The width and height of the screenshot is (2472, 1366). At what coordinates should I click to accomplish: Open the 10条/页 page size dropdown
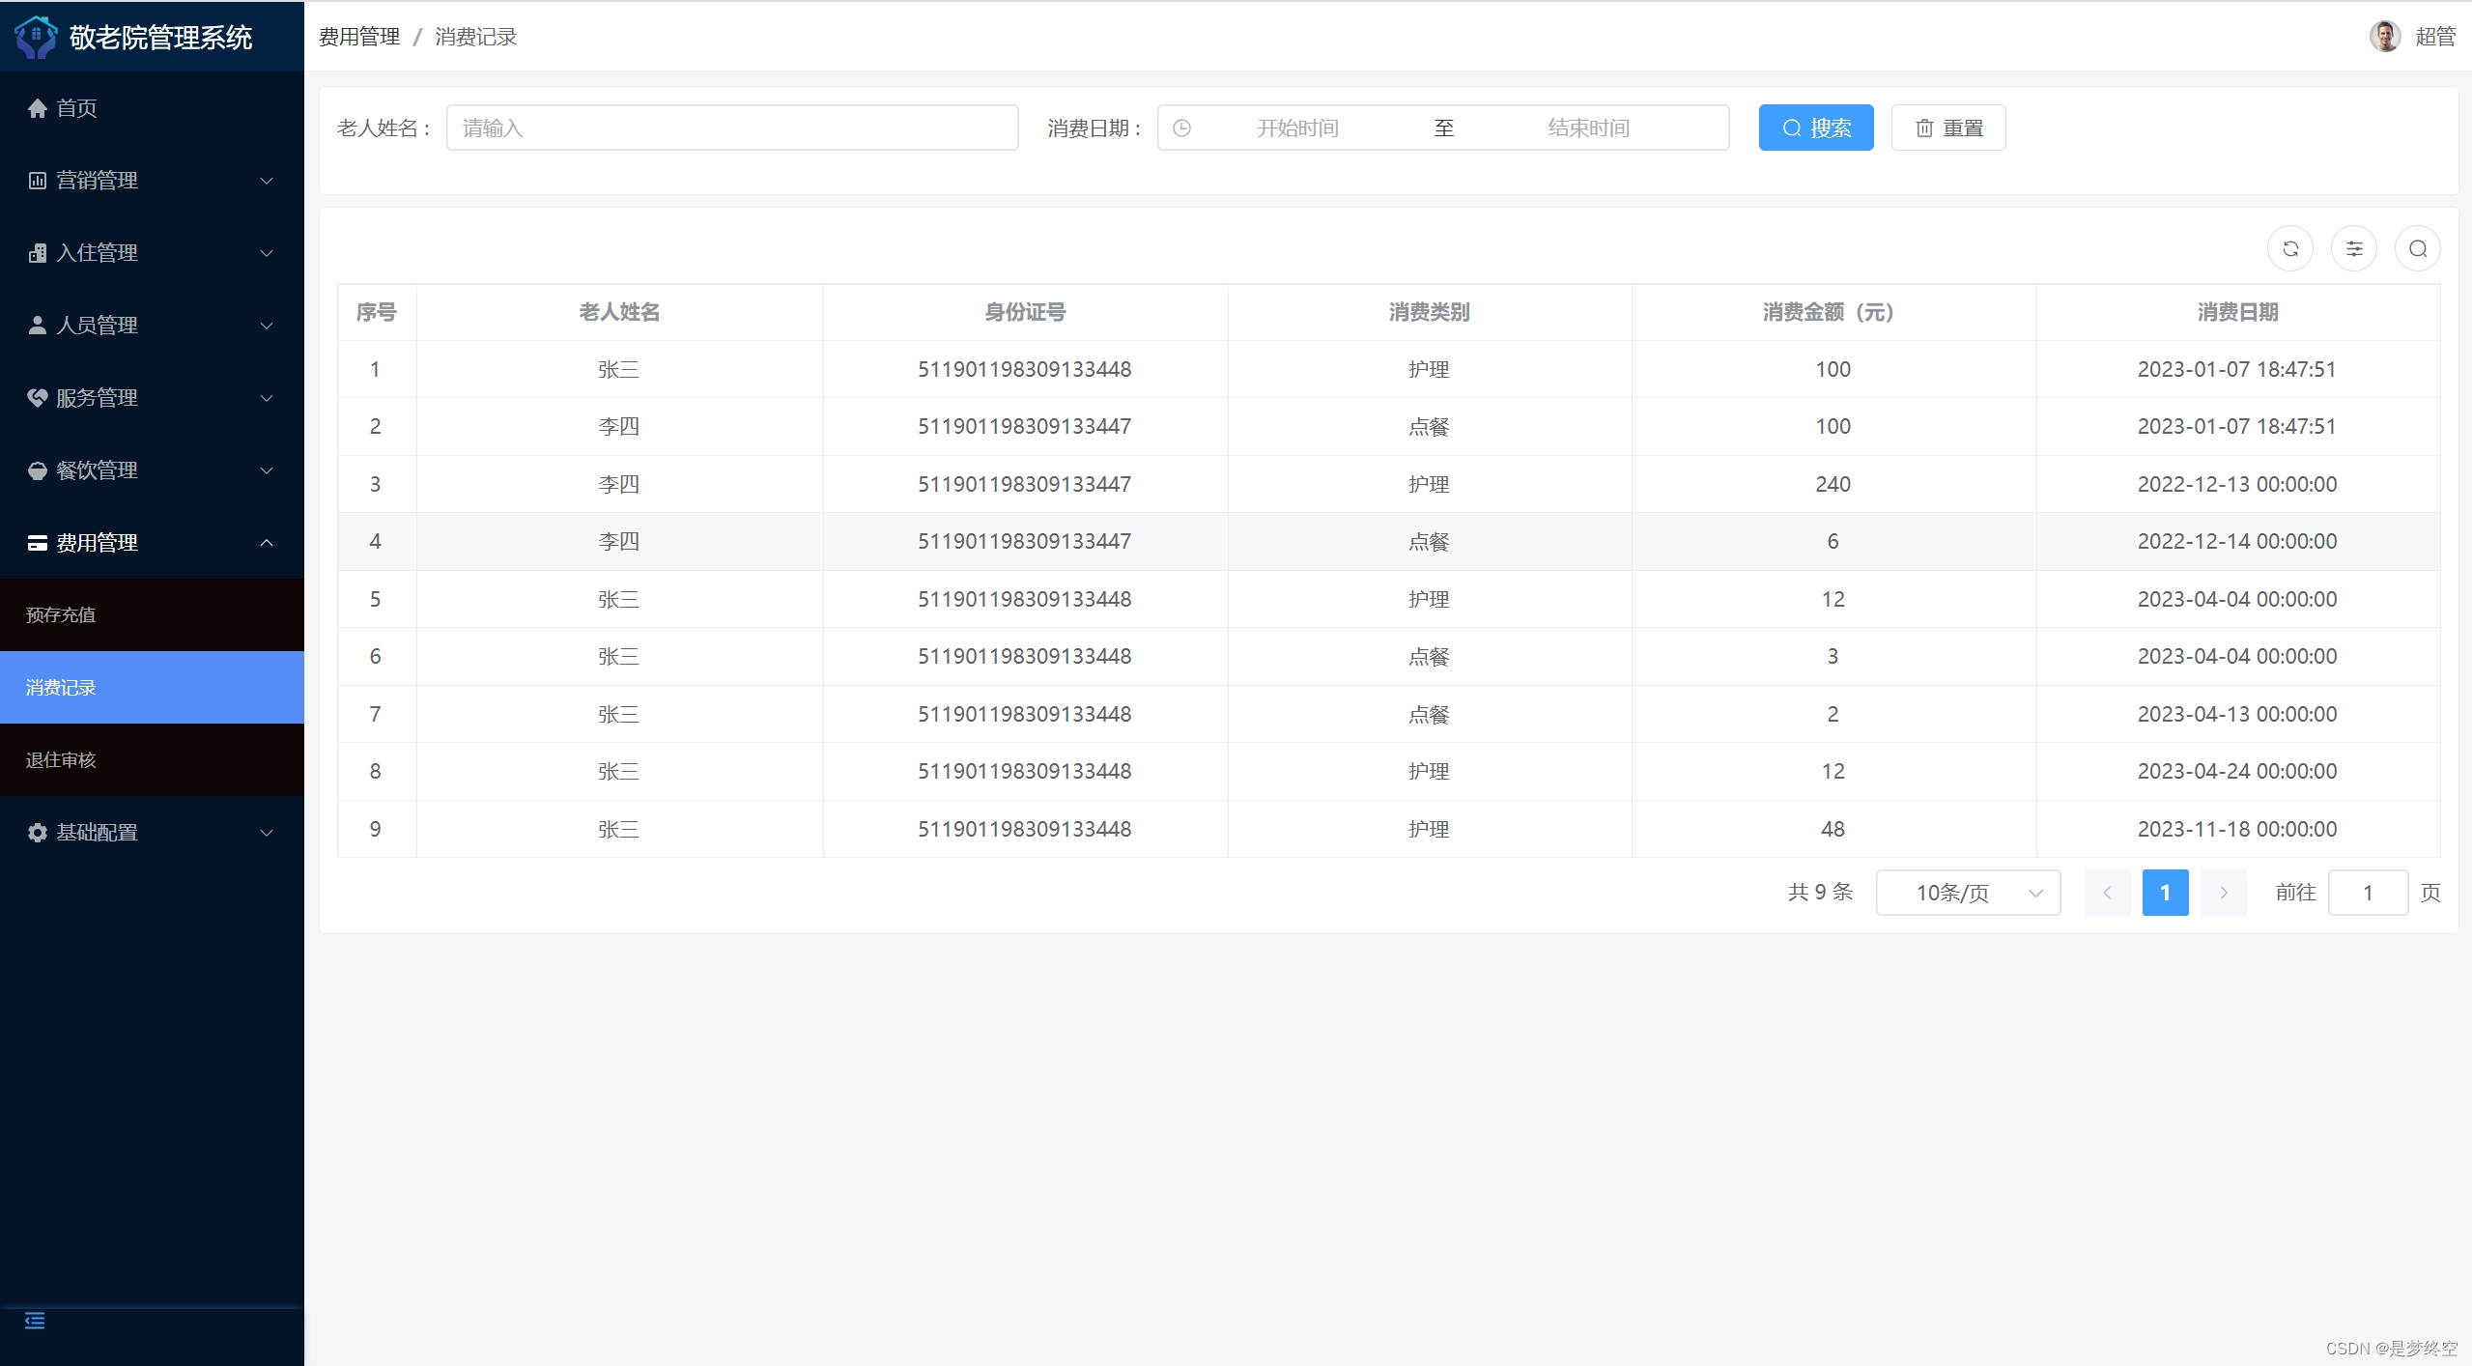[x=1968, y=893]
